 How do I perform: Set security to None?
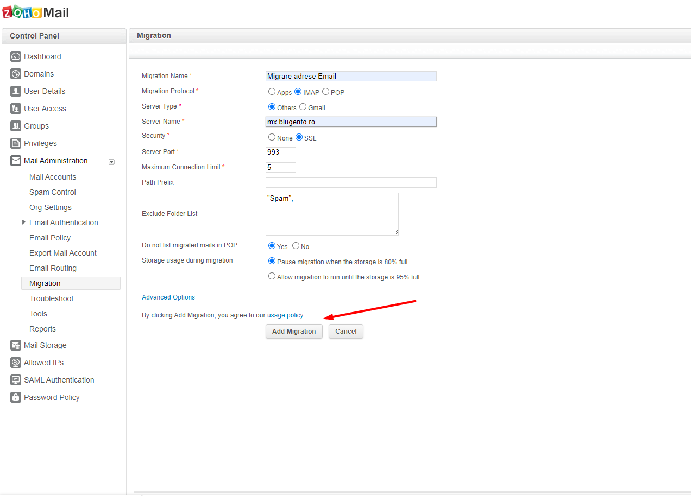coord(272,137)
